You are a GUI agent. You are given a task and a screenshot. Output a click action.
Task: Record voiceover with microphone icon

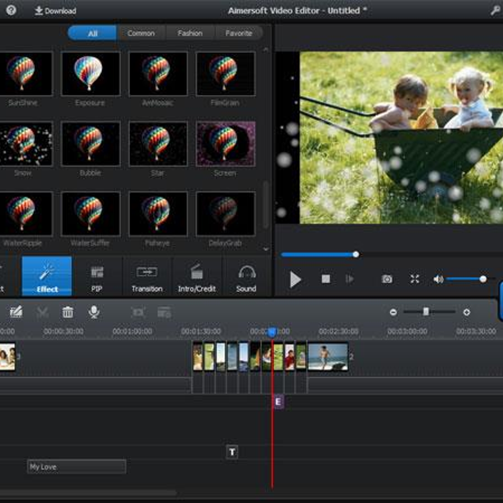[94, 312]
